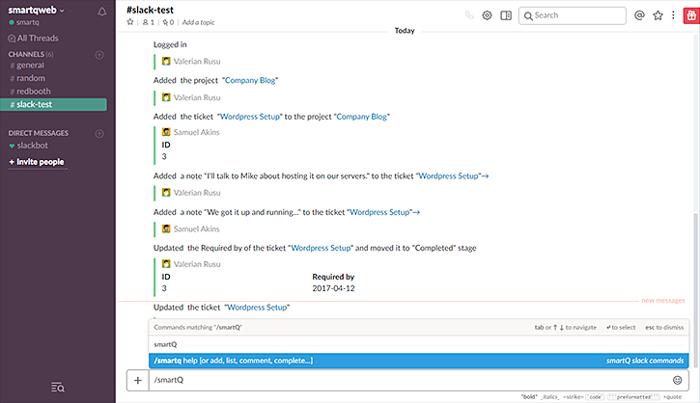Image resolution: width=700 pixels, height=403 pixels.
Task: Start a new direct message with plus icon
Action: coord(99,133)
